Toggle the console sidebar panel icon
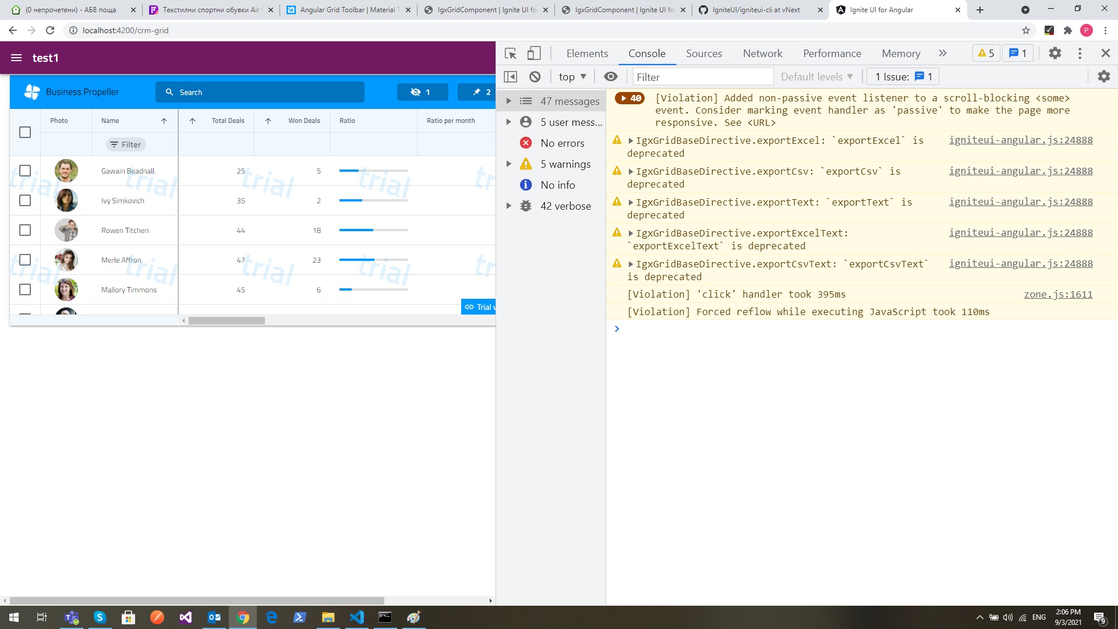Image resolution: width=1118 pixels, height=629 pixels. pyautogui.click(x=511, y=77)
